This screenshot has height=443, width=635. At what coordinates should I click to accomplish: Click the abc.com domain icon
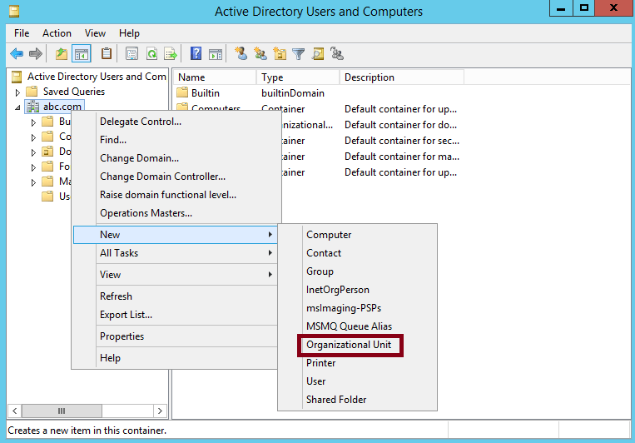tap(32, 107)
